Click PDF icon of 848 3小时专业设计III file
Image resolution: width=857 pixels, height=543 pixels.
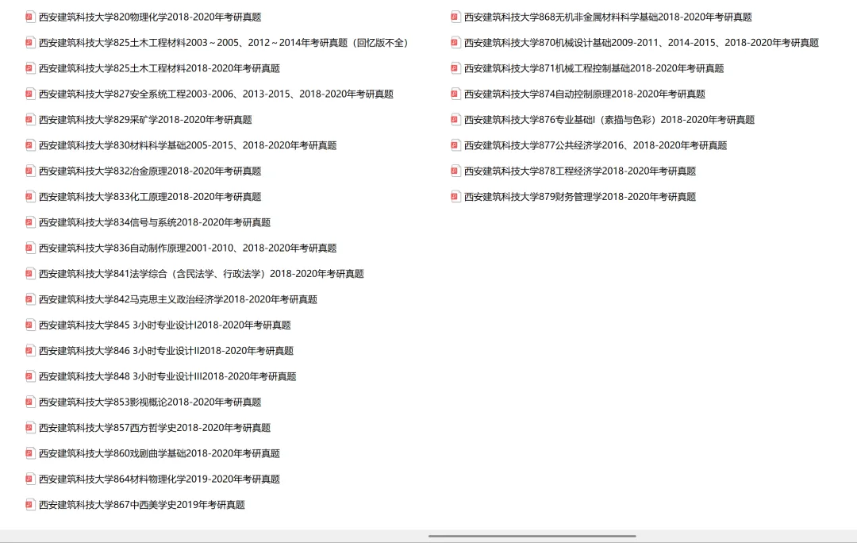29,377
